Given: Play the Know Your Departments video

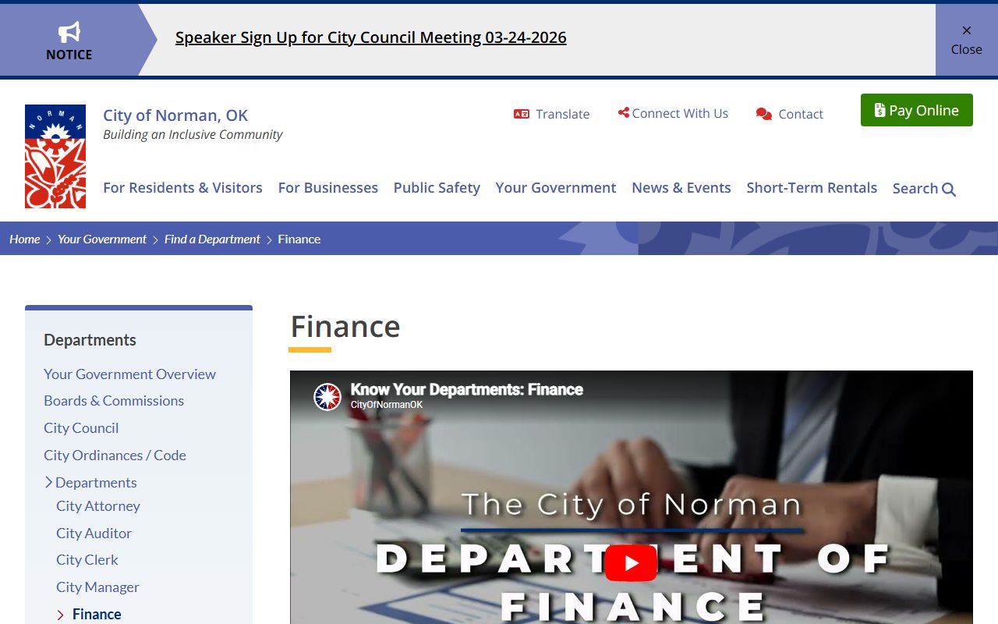Looking at the screenshot, I should click(631, 562).
